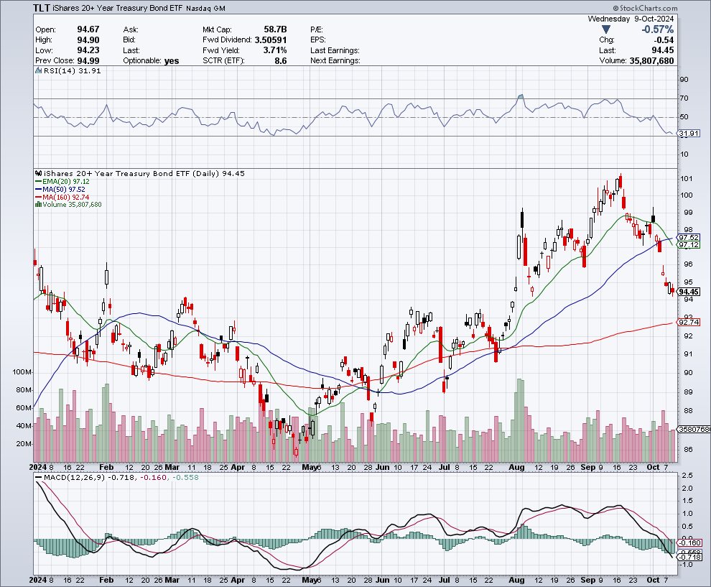Click the Aug label on the price chart axis
Viewport: 711px width, 587px height.
pyautogui.click(x=516, y=467)
